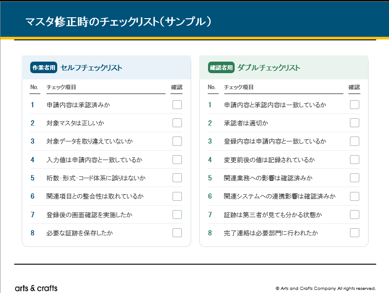Select text 桁数・形式・コード体系に誤りはないか
The image size is (389, 293).
coord(96,178)
